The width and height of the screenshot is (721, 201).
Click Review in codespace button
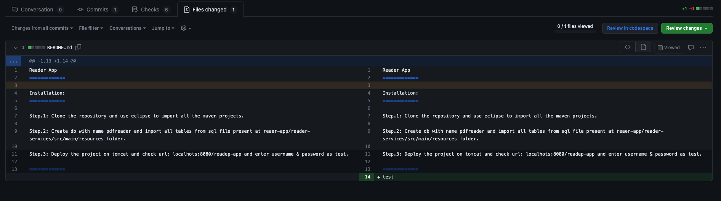coord(630,28)
